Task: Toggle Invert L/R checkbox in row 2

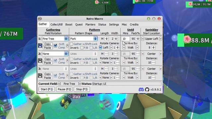Action: [x=91, y=62]
